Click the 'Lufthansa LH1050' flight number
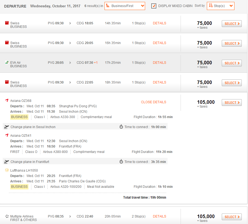The width and height of the screenshot is (248, 224). [x=24, y=170]
